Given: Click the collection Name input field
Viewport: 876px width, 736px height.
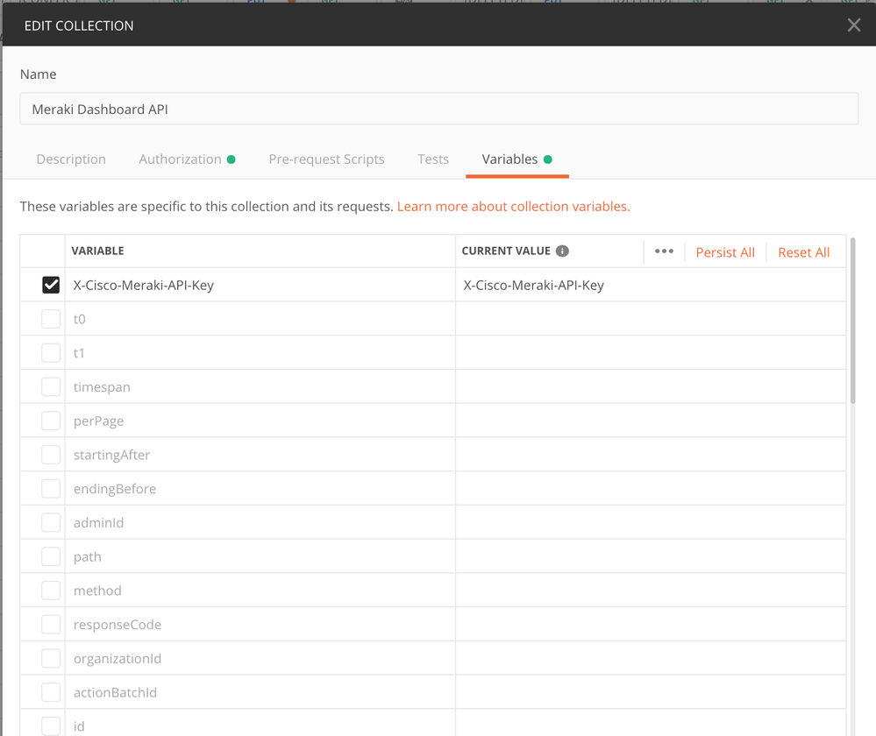Looking at the screenshot, I should pyautogui.click(x=438, y=109).
